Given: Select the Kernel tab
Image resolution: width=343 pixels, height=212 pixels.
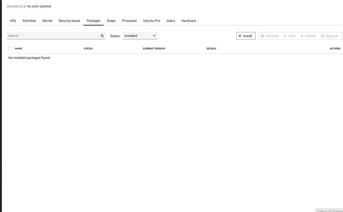Looking at the screenshot, I should [47, 21].
